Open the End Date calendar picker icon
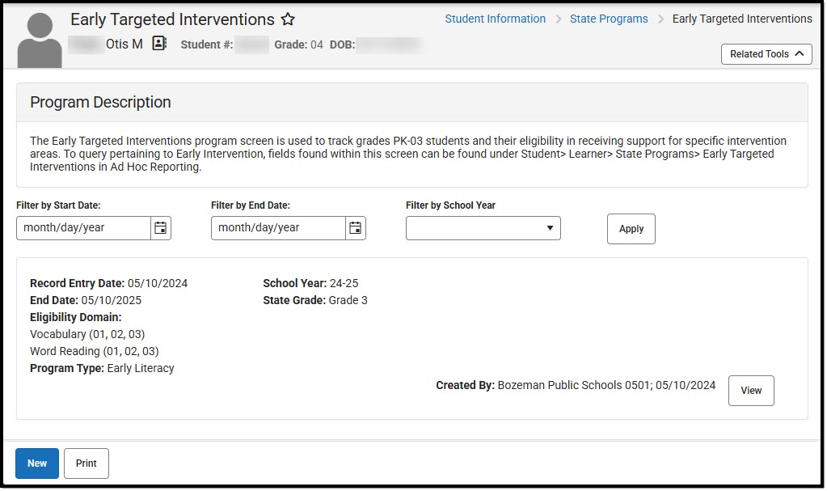Screen dimensions: 827x491 (355, 228)
